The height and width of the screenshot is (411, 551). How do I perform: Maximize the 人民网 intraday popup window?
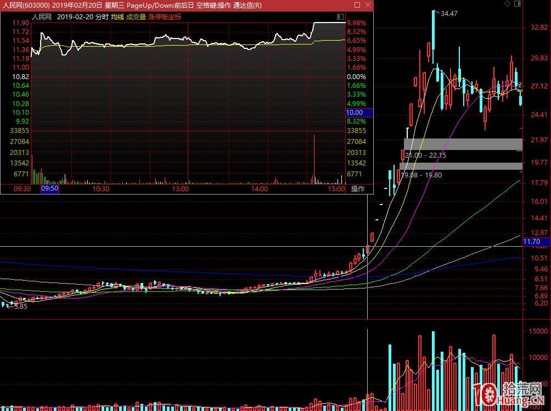pyautogui.click(x=357, y=5)
